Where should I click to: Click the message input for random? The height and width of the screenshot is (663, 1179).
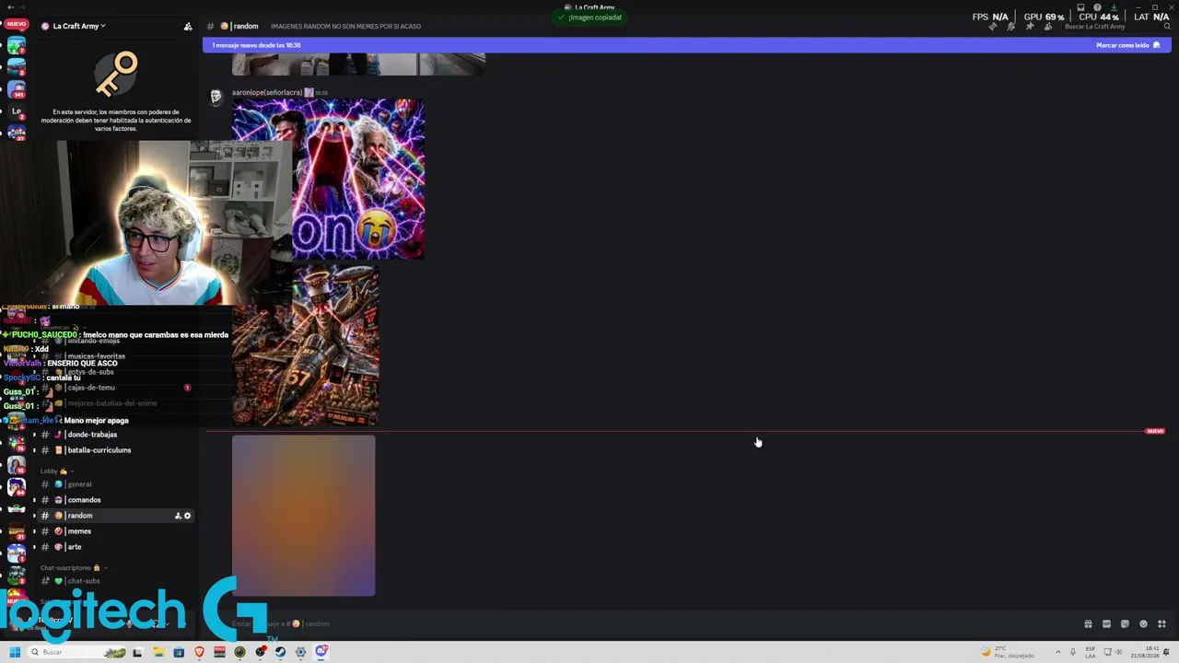coord(645,623)
